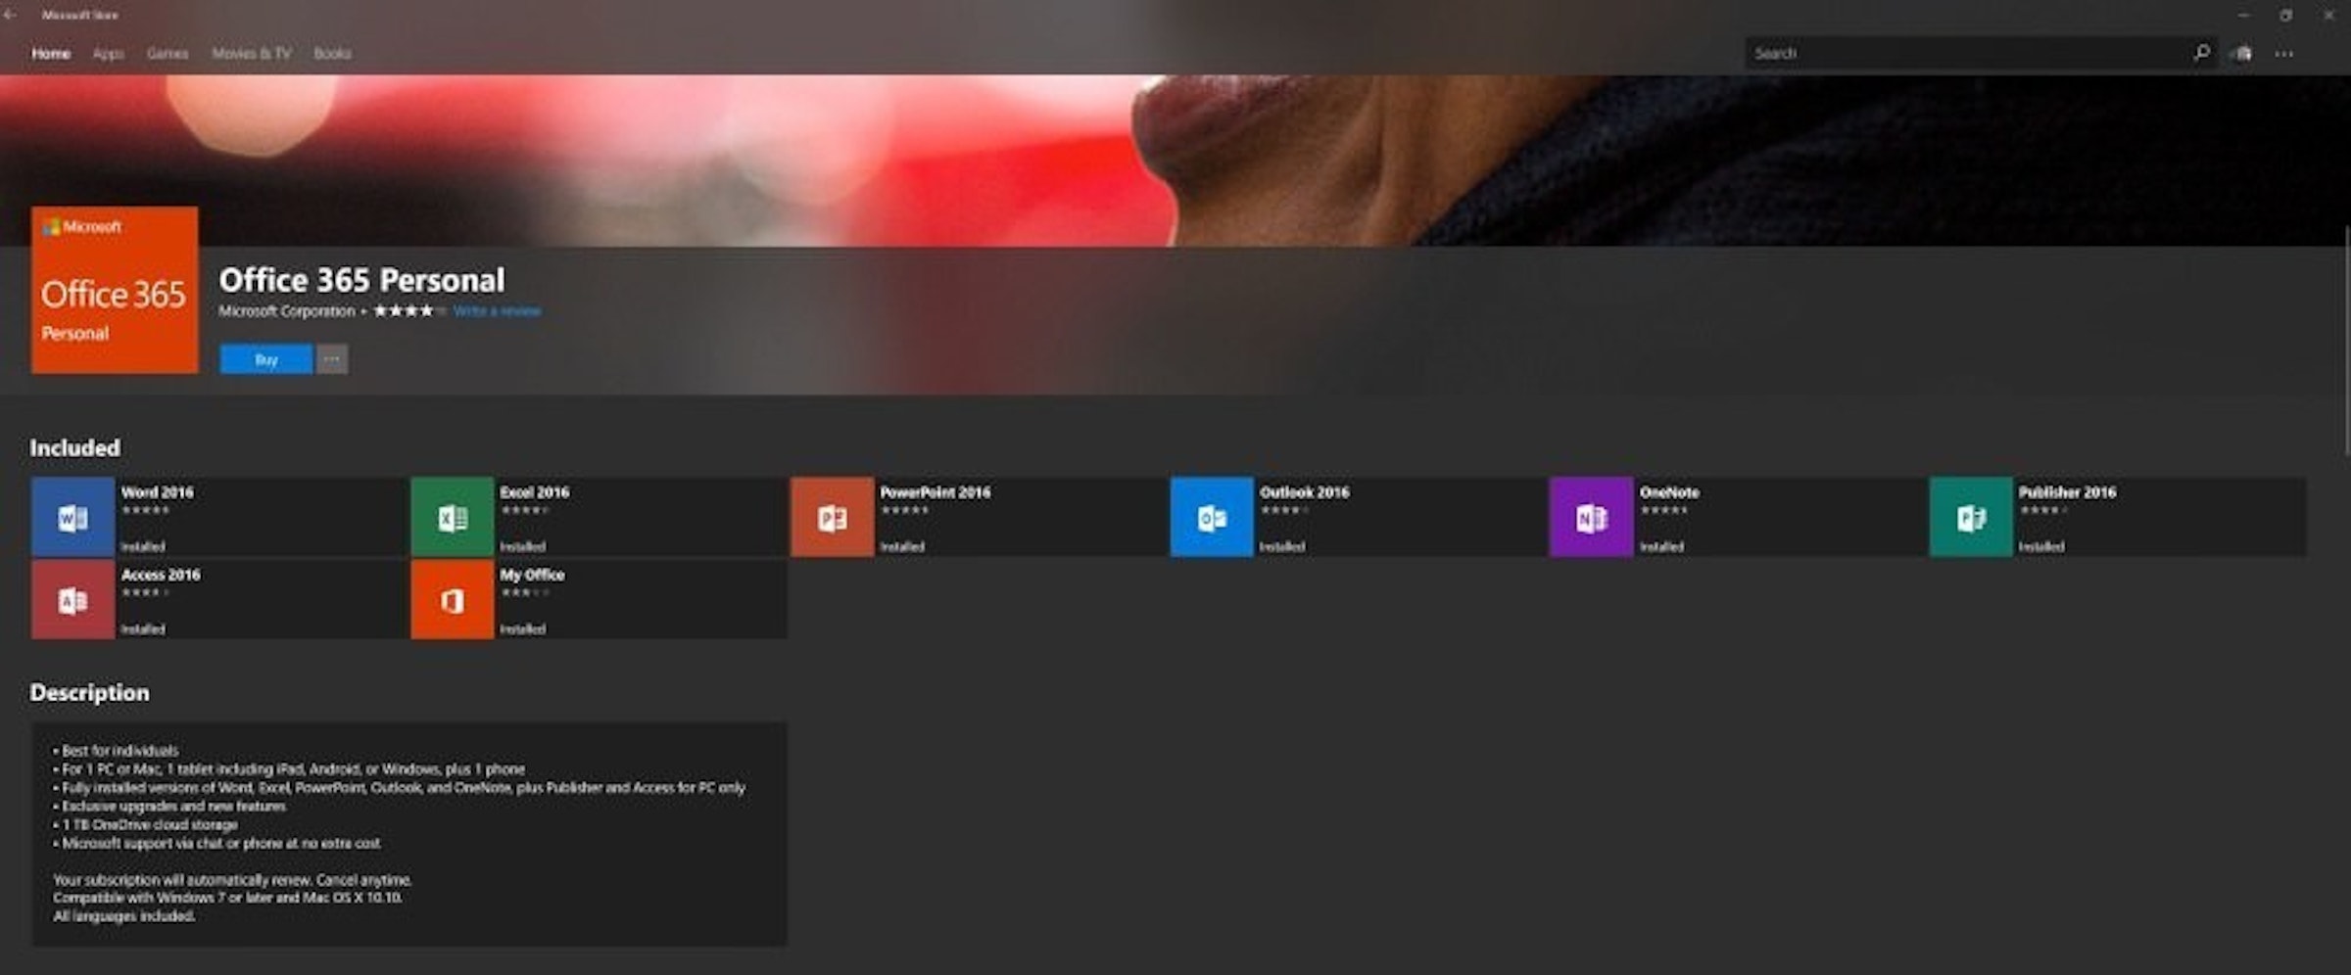Click the search magnifier icon
2351x975 pixels.
(2201, 53)
